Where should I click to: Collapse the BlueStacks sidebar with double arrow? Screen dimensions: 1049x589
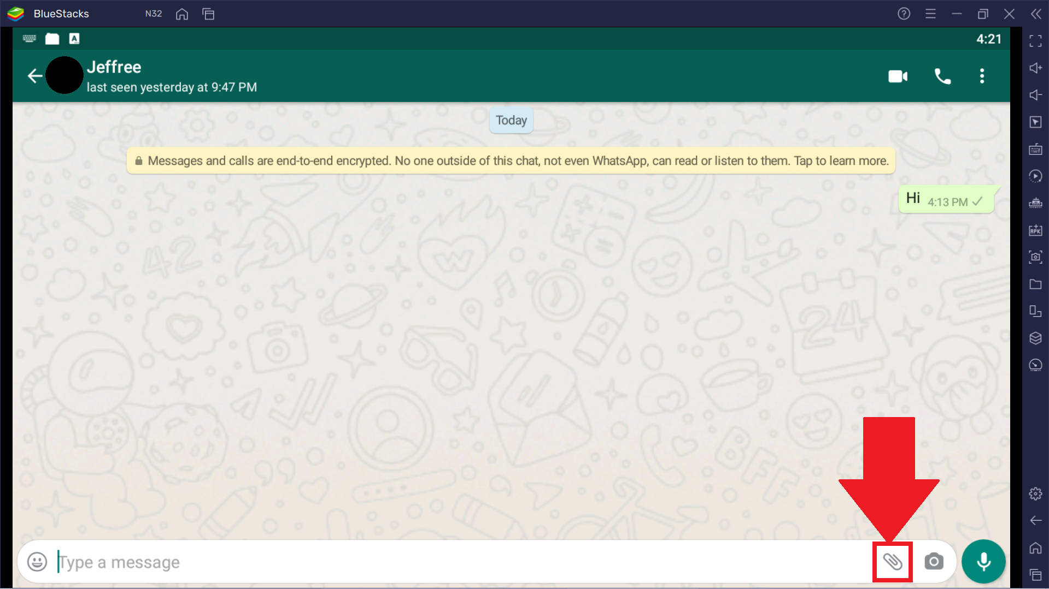pos(1036,14)
